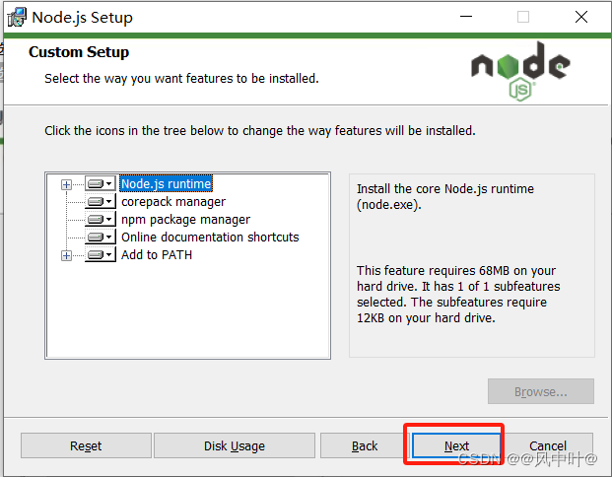Click the 'This feature requires 68MB' text

[458, 294]
